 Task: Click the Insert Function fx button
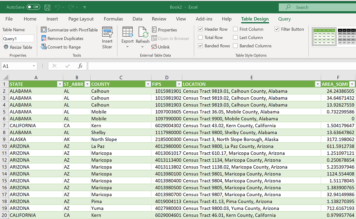pos(80,66)
